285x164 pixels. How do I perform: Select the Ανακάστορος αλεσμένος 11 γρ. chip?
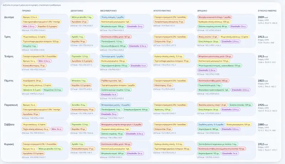[169, 22]
